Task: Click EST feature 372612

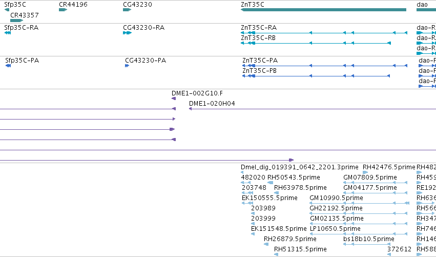Action: point(389,254)
